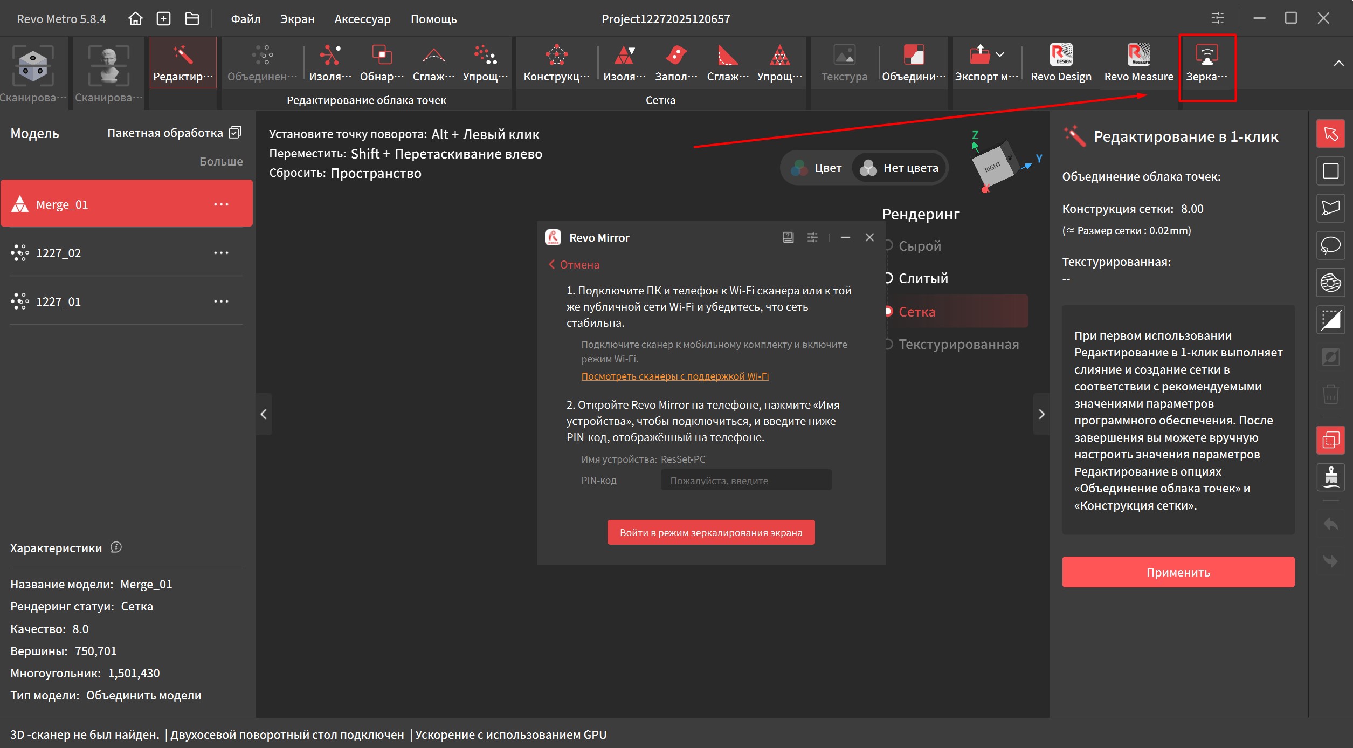
Task: Switch the display to Нет цвета
Action: pos(899,168)
